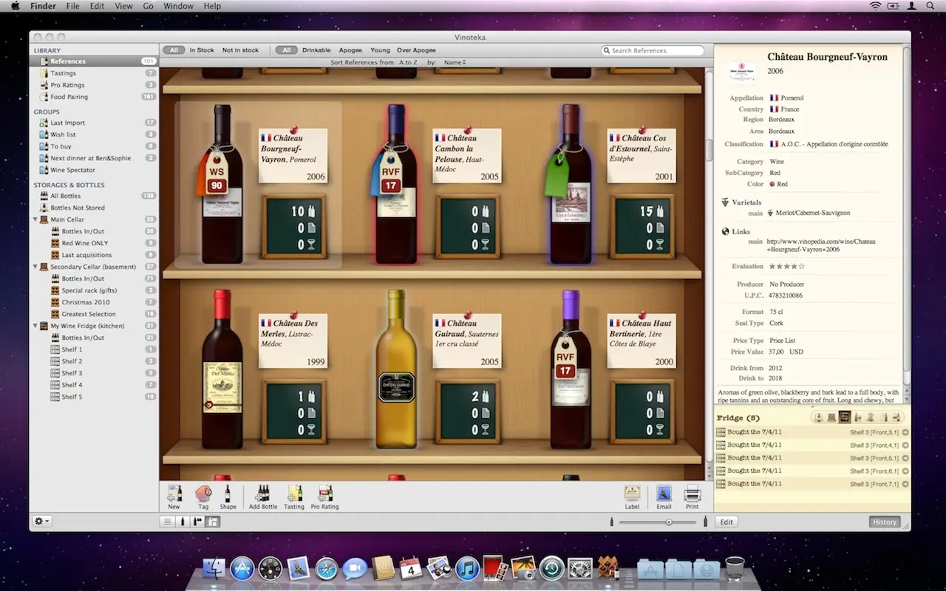
Task: Filter wines by Over Apogee
Action: [x=416, y=50]
